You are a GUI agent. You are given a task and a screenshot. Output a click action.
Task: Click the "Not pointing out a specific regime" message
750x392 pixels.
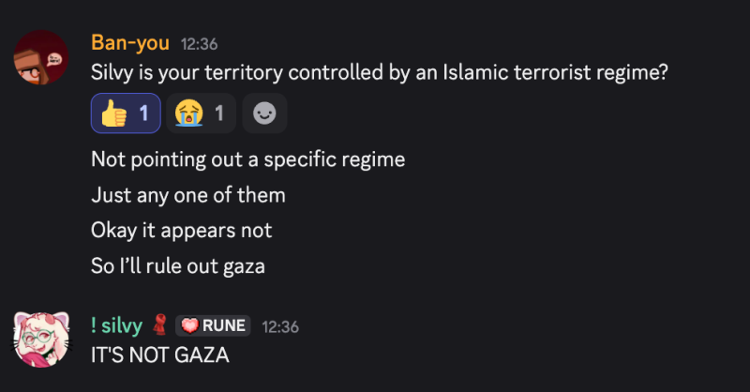tap(247, 159)
